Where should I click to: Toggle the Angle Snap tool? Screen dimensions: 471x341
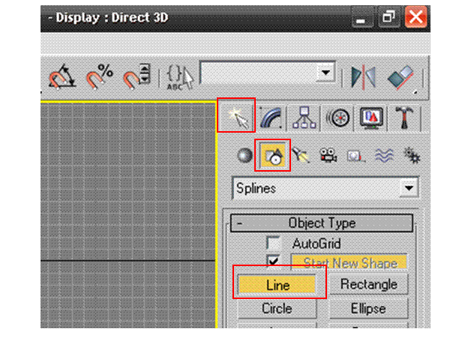(x=61, y=76)
